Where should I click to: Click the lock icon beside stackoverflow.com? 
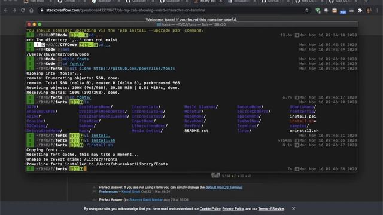tap(42, 10)
